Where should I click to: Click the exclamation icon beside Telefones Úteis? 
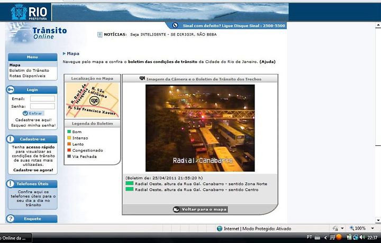tap(11, 184)
